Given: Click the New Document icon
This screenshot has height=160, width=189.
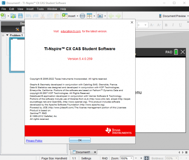Looking at the screenshot, I should click(x=3, y=16).
